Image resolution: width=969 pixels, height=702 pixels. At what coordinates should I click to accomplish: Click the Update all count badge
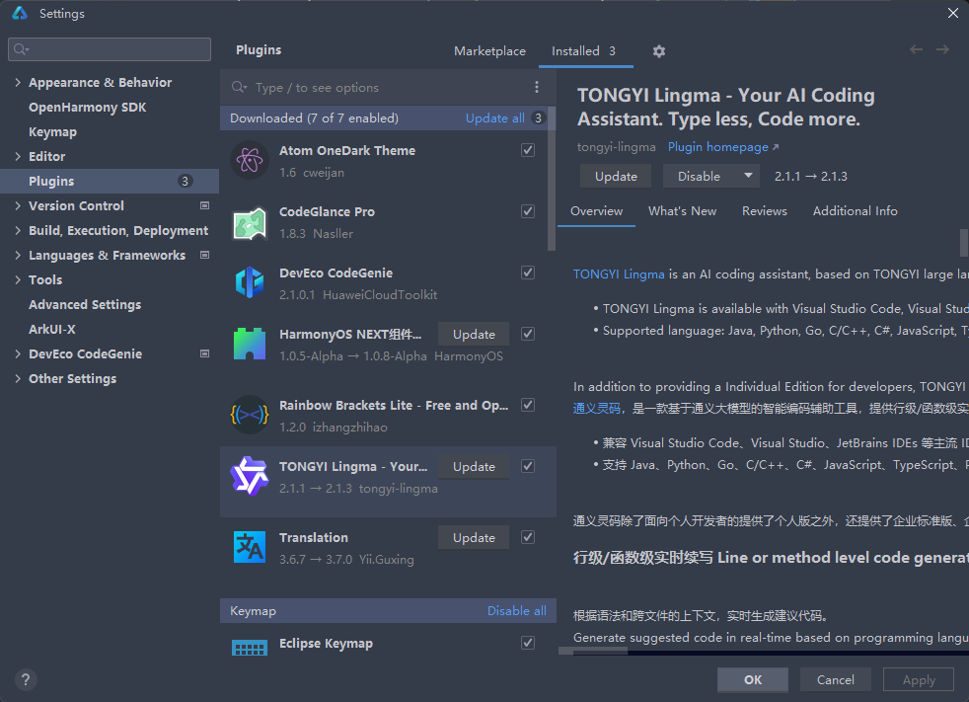coord(538,118)
